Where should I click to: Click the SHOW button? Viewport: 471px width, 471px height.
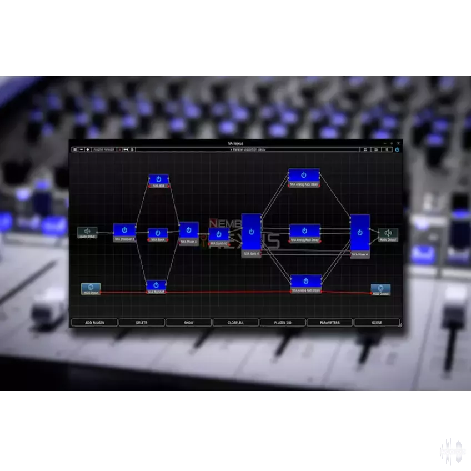(189, 323)
